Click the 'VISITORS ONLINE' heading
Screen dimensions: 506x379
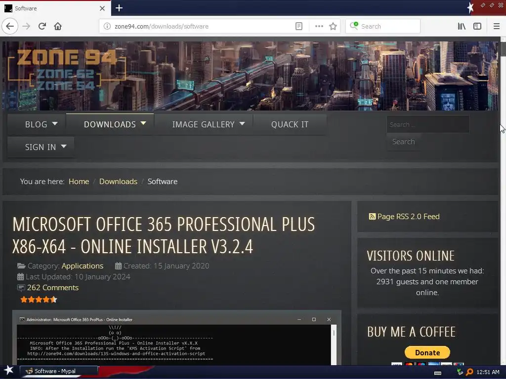pos(411,256)
